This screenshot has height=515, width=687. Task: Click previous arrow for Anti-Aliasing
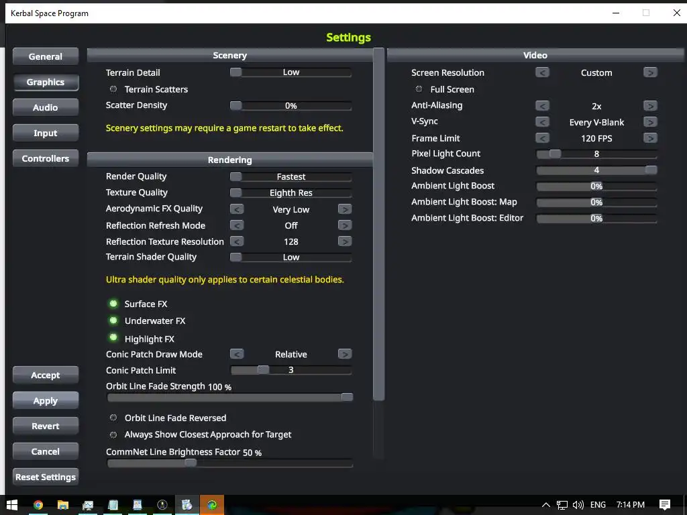[x=542, y=105]
